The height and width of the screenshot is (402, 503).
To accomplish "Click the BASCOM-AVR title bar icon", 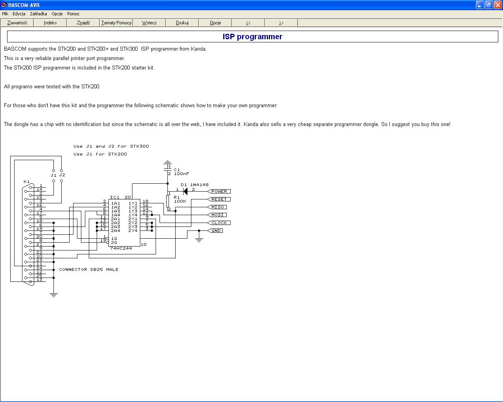I will (x=4, y=5).
